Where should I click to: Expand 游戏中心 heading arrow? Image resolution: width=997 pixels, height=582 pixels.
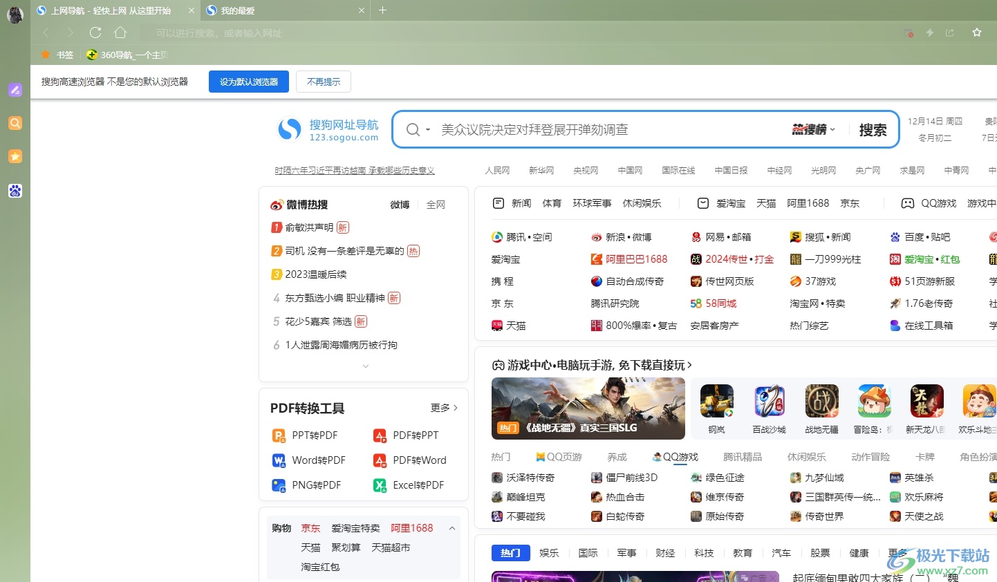pyautogui.click(x=689, y=365)
